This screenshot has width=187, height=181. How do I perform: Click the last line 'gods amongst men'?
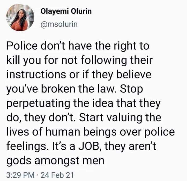pyautogui.click(x=55, y=161)
